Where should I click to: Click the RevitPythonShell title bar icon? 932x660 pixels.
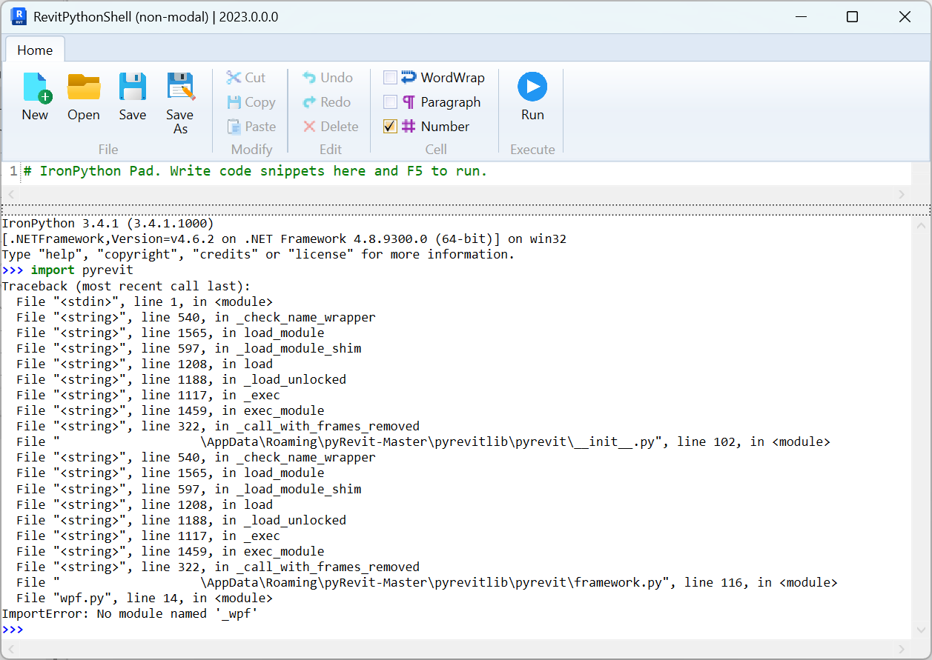coord(19,16)
